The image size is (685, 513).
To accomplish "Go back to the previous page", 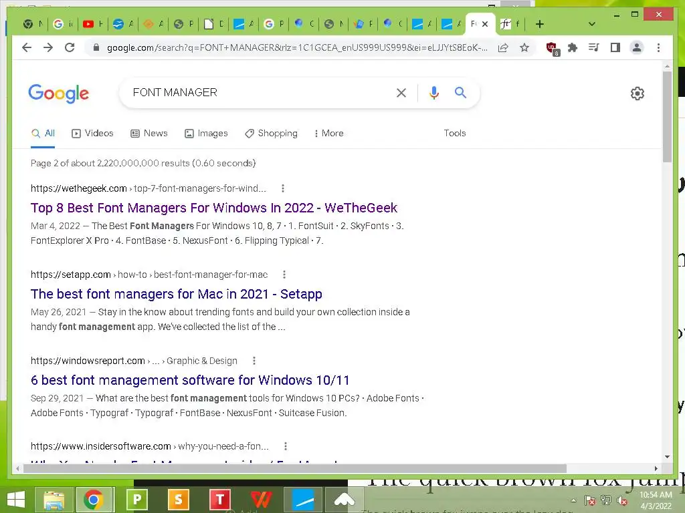I will (x=27, y=47).
